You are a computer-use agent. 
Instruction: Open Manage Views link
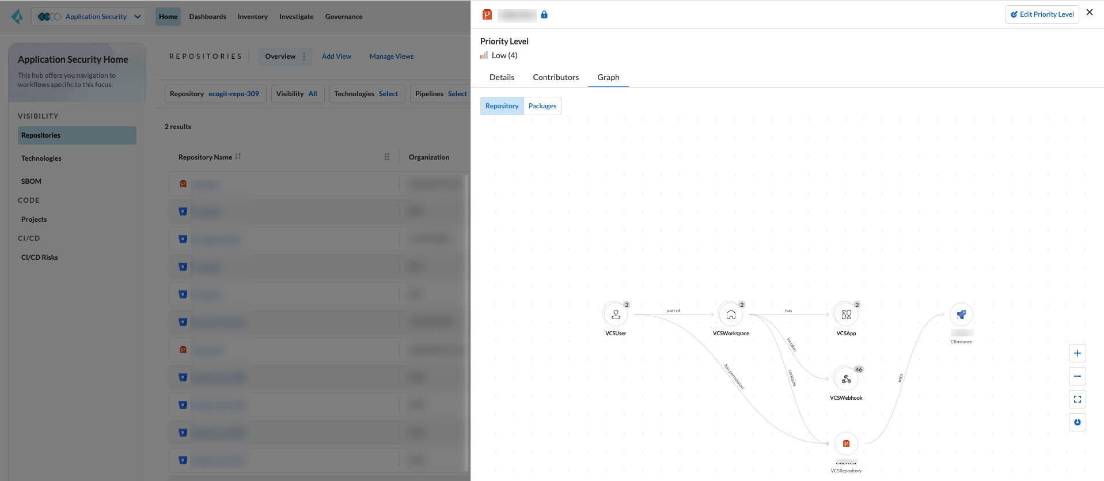pyautogui.click(x=392, y=56)
